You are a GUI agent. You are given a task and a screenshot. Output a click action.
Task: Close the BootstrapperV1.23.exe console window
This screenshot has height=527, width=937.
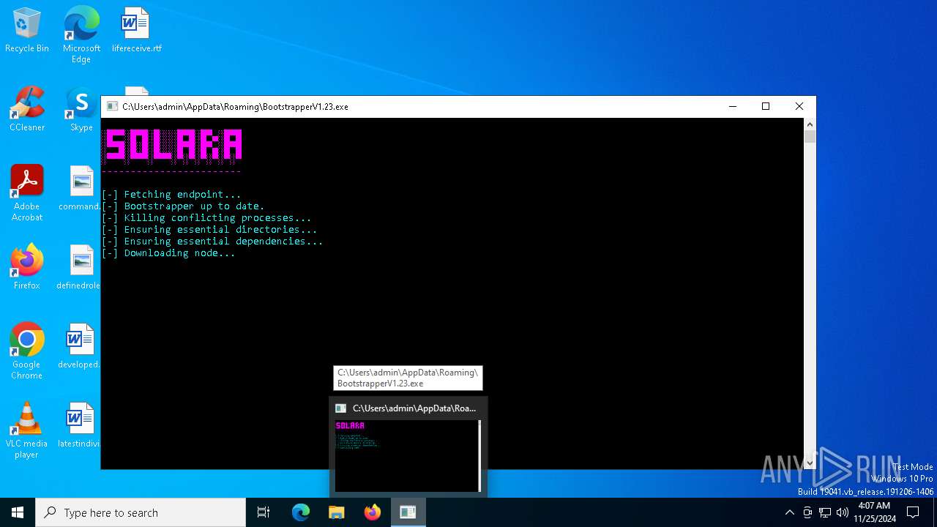(x=799, y=106)
